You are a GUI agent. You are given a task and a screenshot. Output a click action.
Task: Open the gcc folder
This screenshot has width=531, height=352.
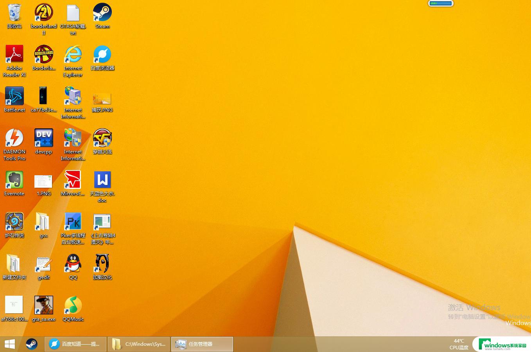click(44, 225)
